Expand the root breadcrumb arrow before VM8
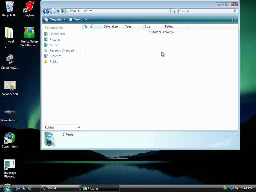The height and width of the screenshot is (192, 256). 67,11
